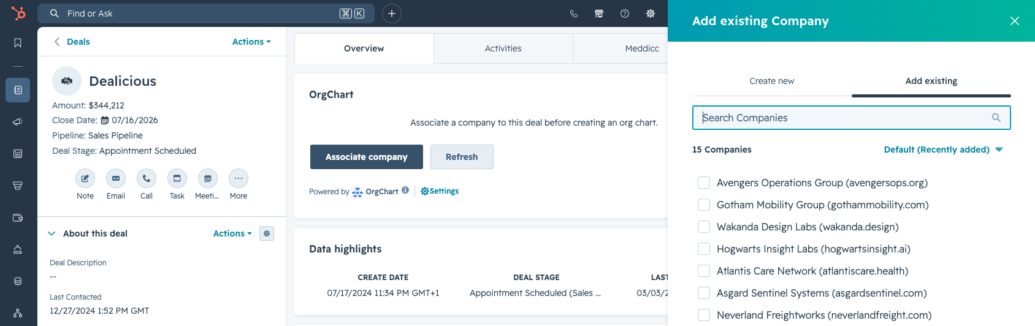Image resolution: width=1035 pixels, height=326 pixels.
Task: Switch to the Activities tab
Action: 503,48
